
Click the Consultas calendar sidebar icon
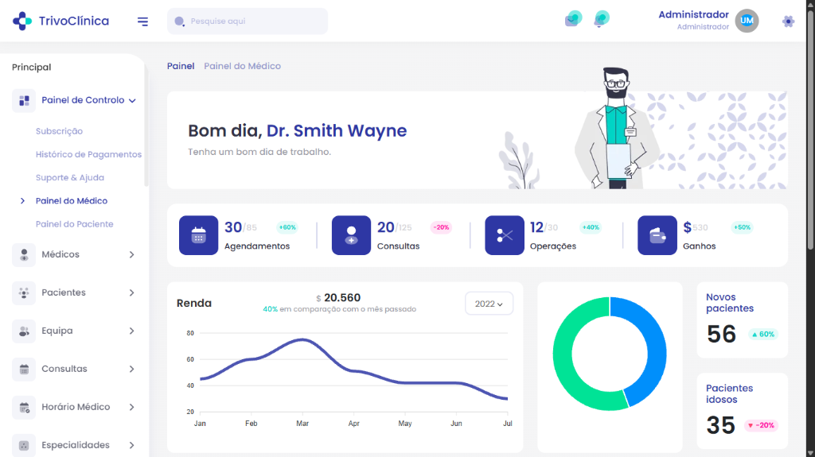(24, 369)
